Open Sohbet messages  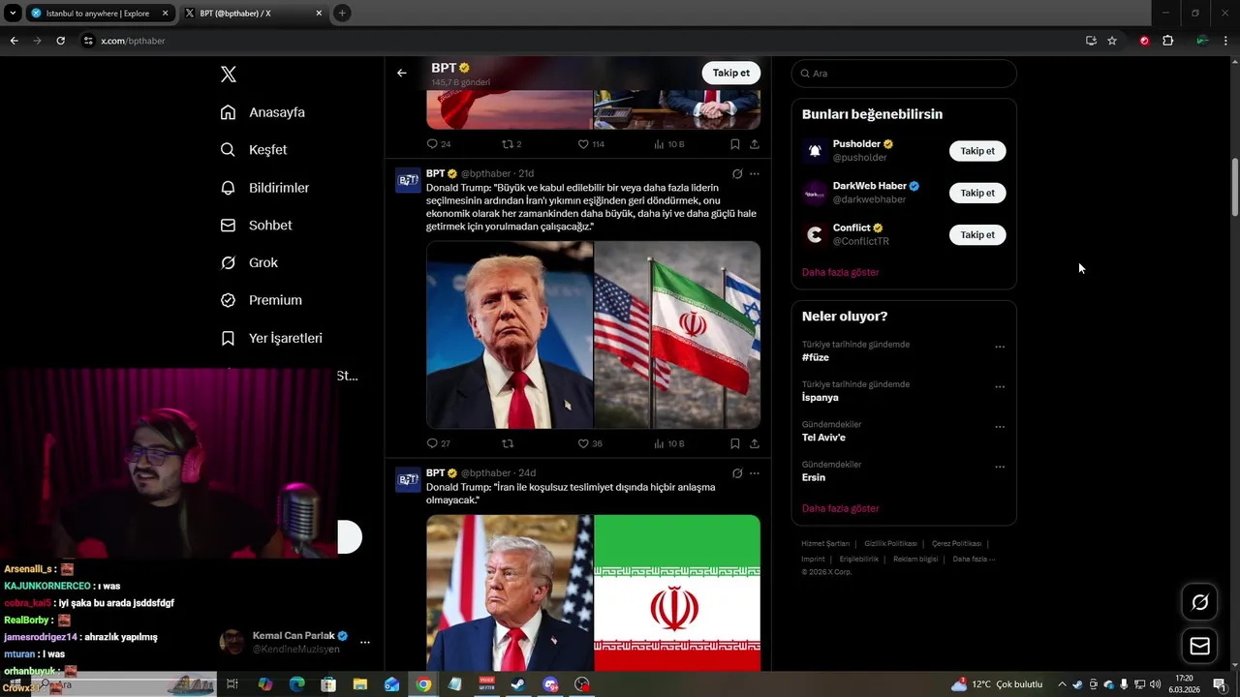tap(256, 226)
